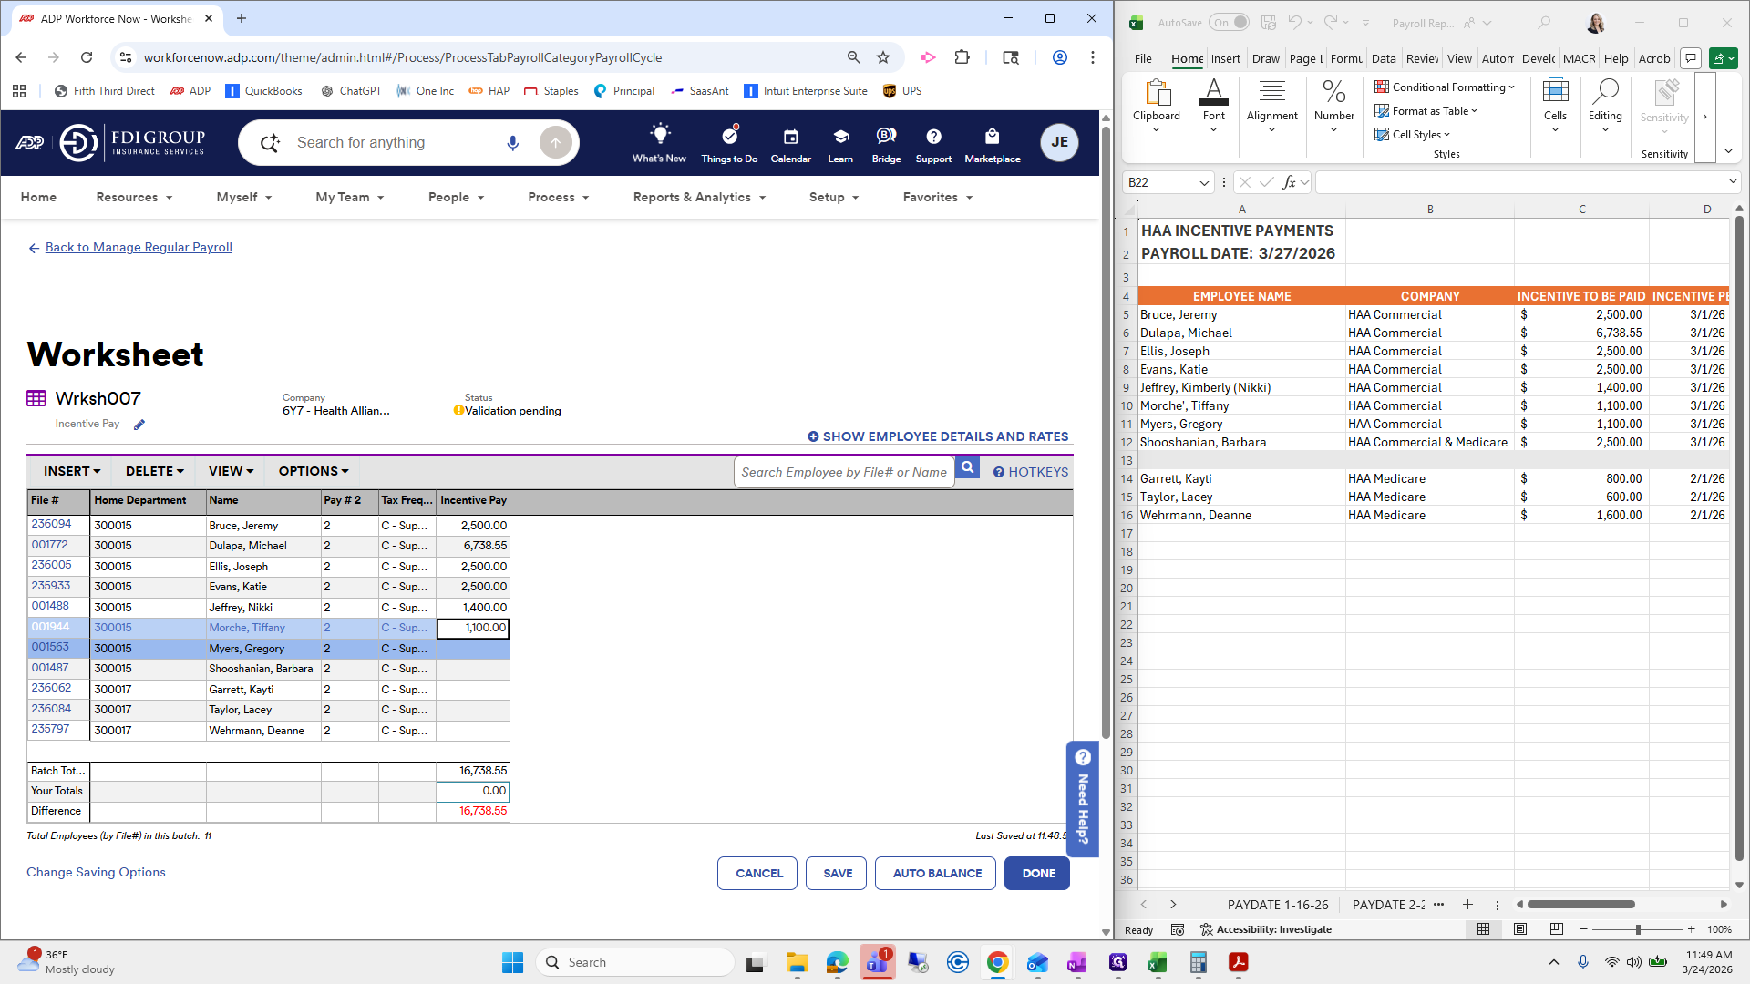The height and width of the screenshot is (984, 1750).
Task: Click the Marketplace shopping bag icon
Action: click(992, 137)
